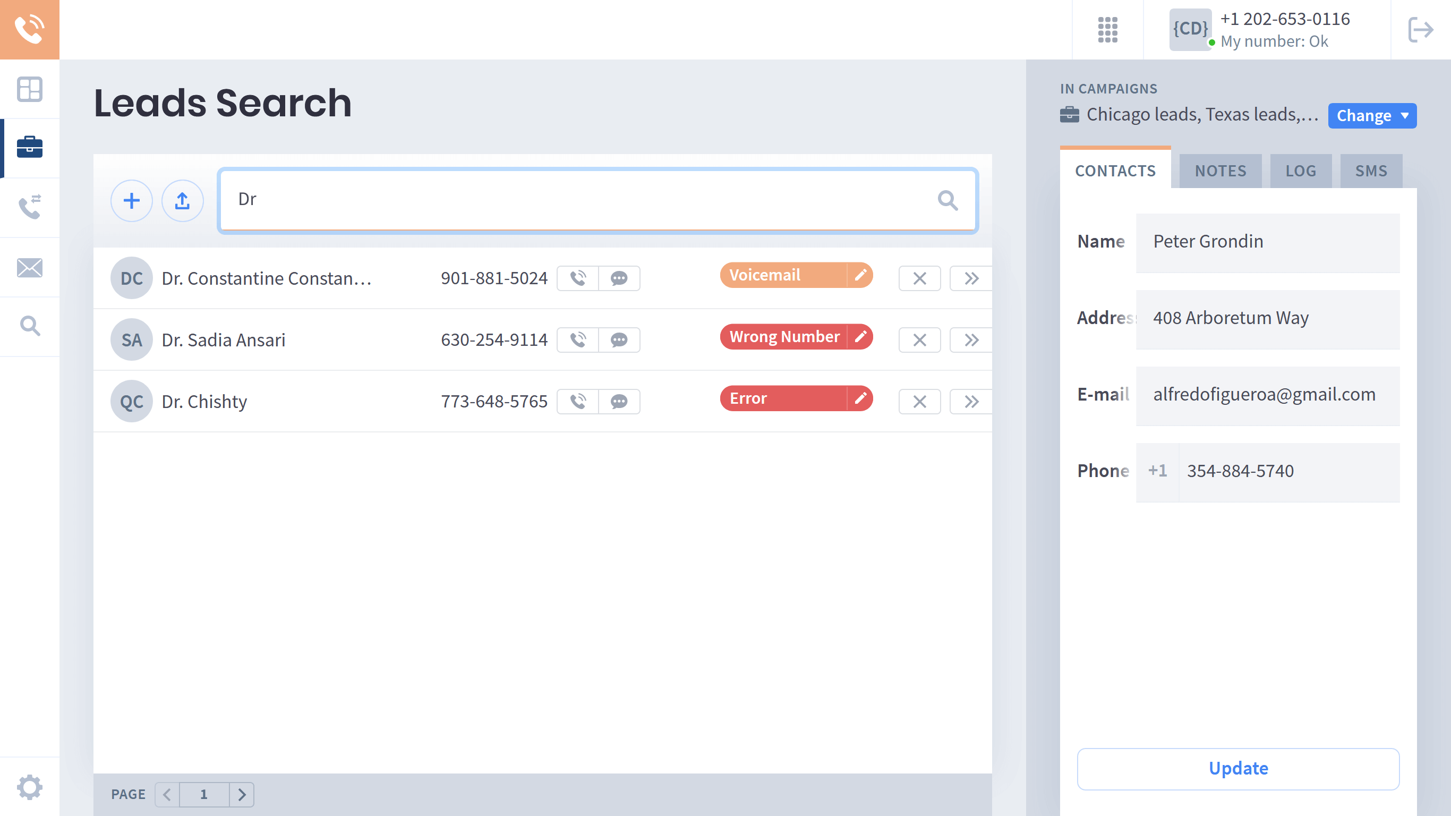Viewport: 1451px width, 816px height.
Task: Click the QC avatar for Dr. Chishty
Action: click(131, 402)
